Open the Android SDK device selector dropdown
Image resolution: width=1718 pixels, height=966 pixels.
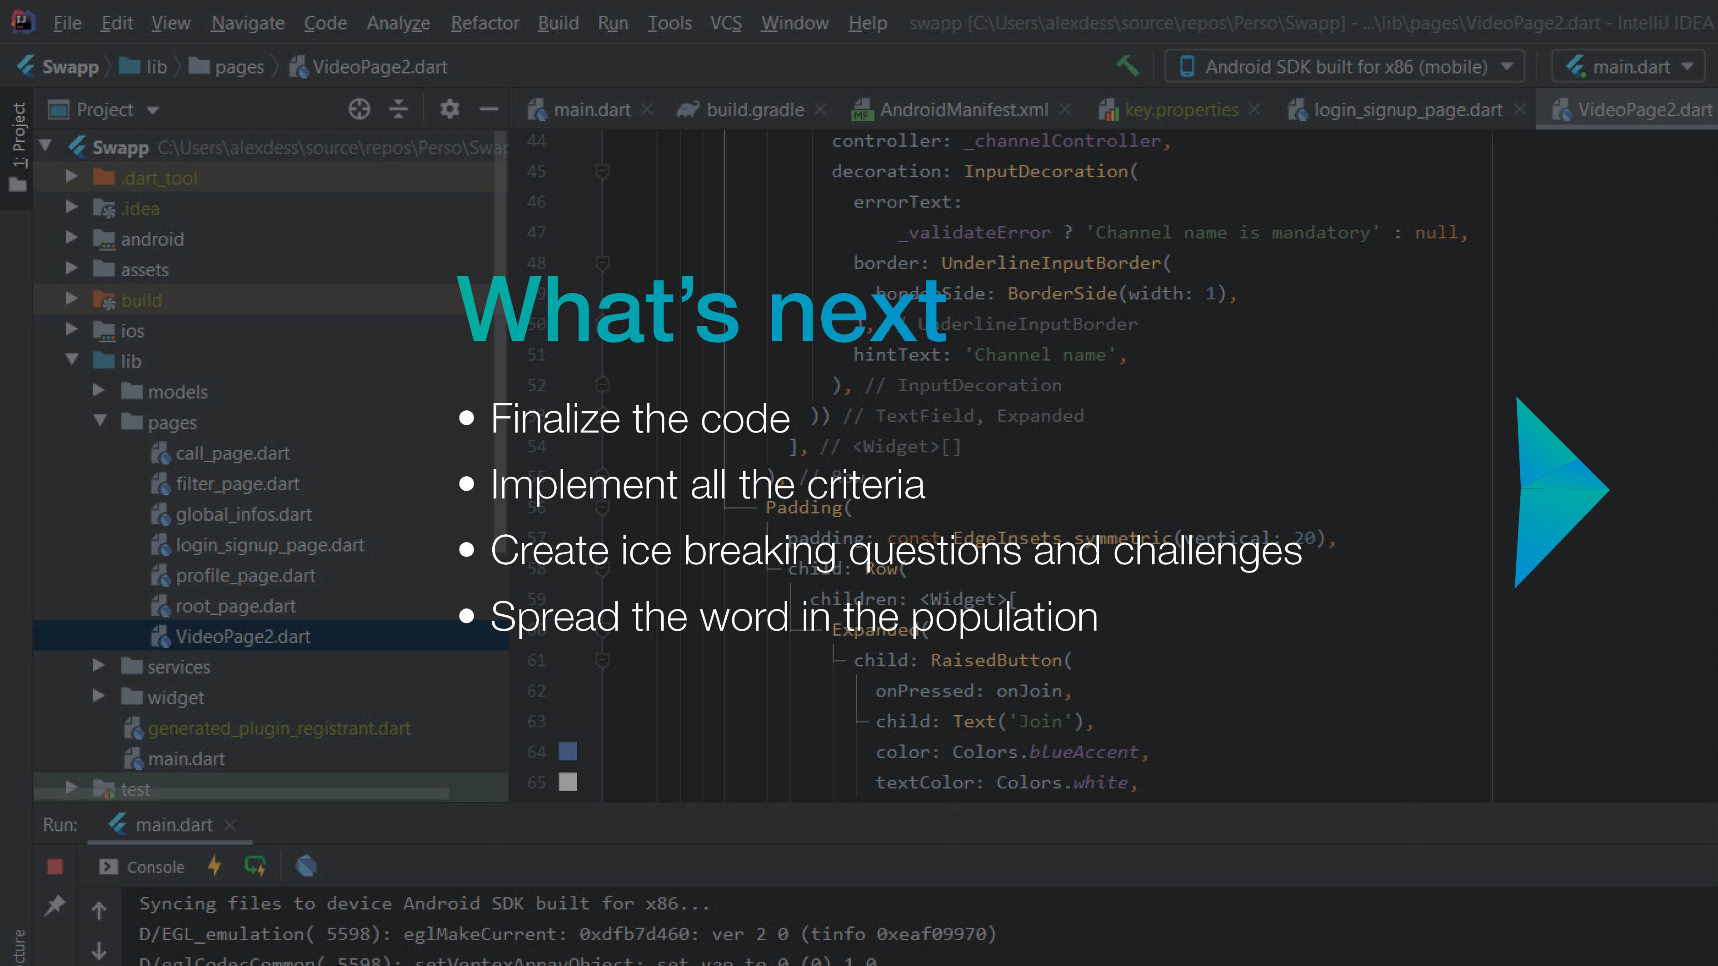pos(1344,67)
